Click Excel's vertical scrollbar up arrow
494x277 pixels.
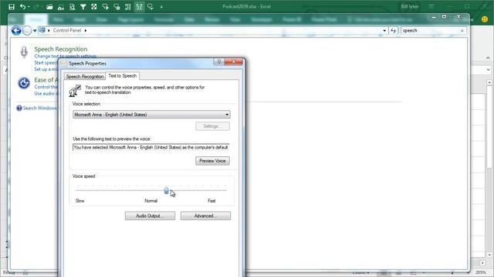coord(489,82)
